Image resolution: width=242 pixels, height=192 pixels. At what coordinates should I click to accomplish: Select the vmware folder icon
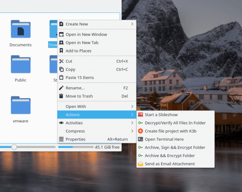(x=21, y=105)
